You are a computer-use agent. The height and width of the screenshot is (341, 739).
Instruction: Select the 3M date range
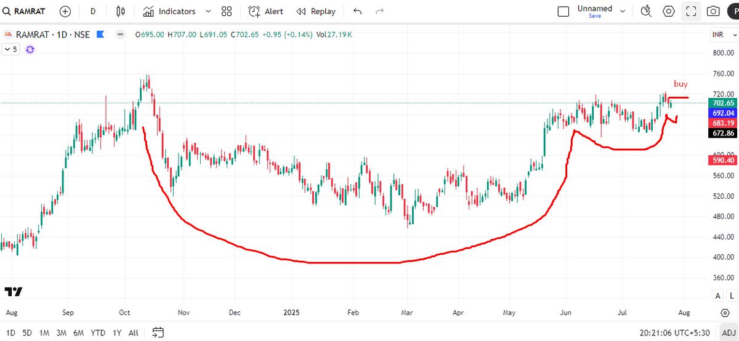pyautogui.click(x=62, y=332)
